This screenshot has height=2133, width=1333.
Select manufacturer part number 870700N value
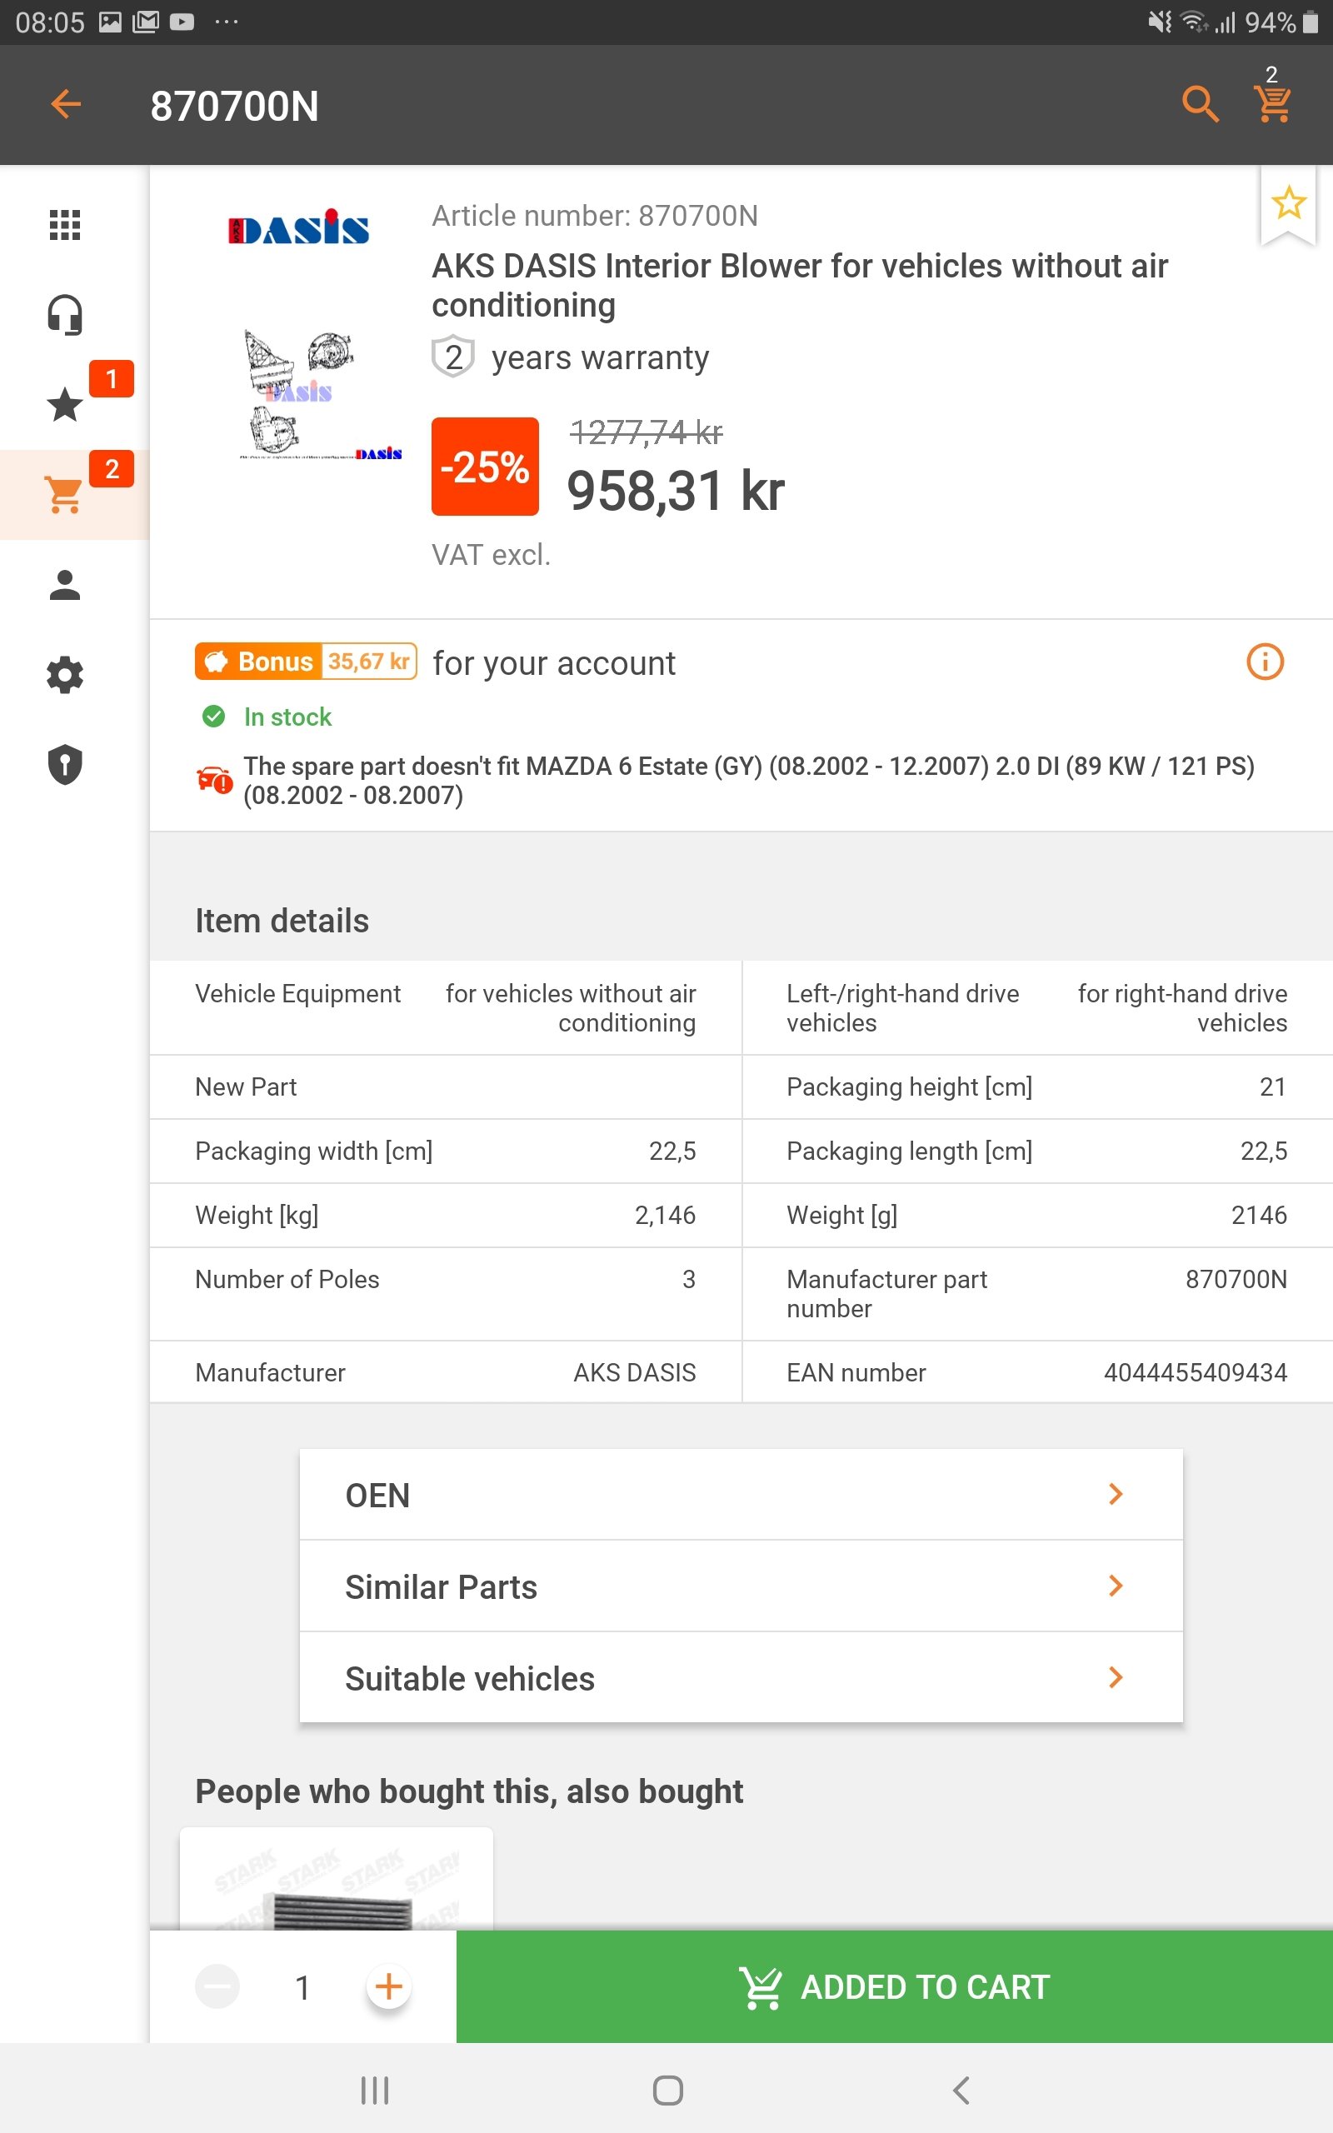pyautogui.click(x=1236, y=1279)
